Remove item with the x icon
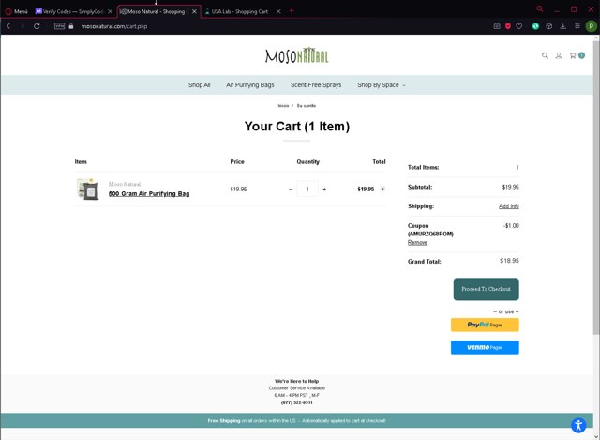Viewport: 600px width, 440px height. click(x=382, y=189)
